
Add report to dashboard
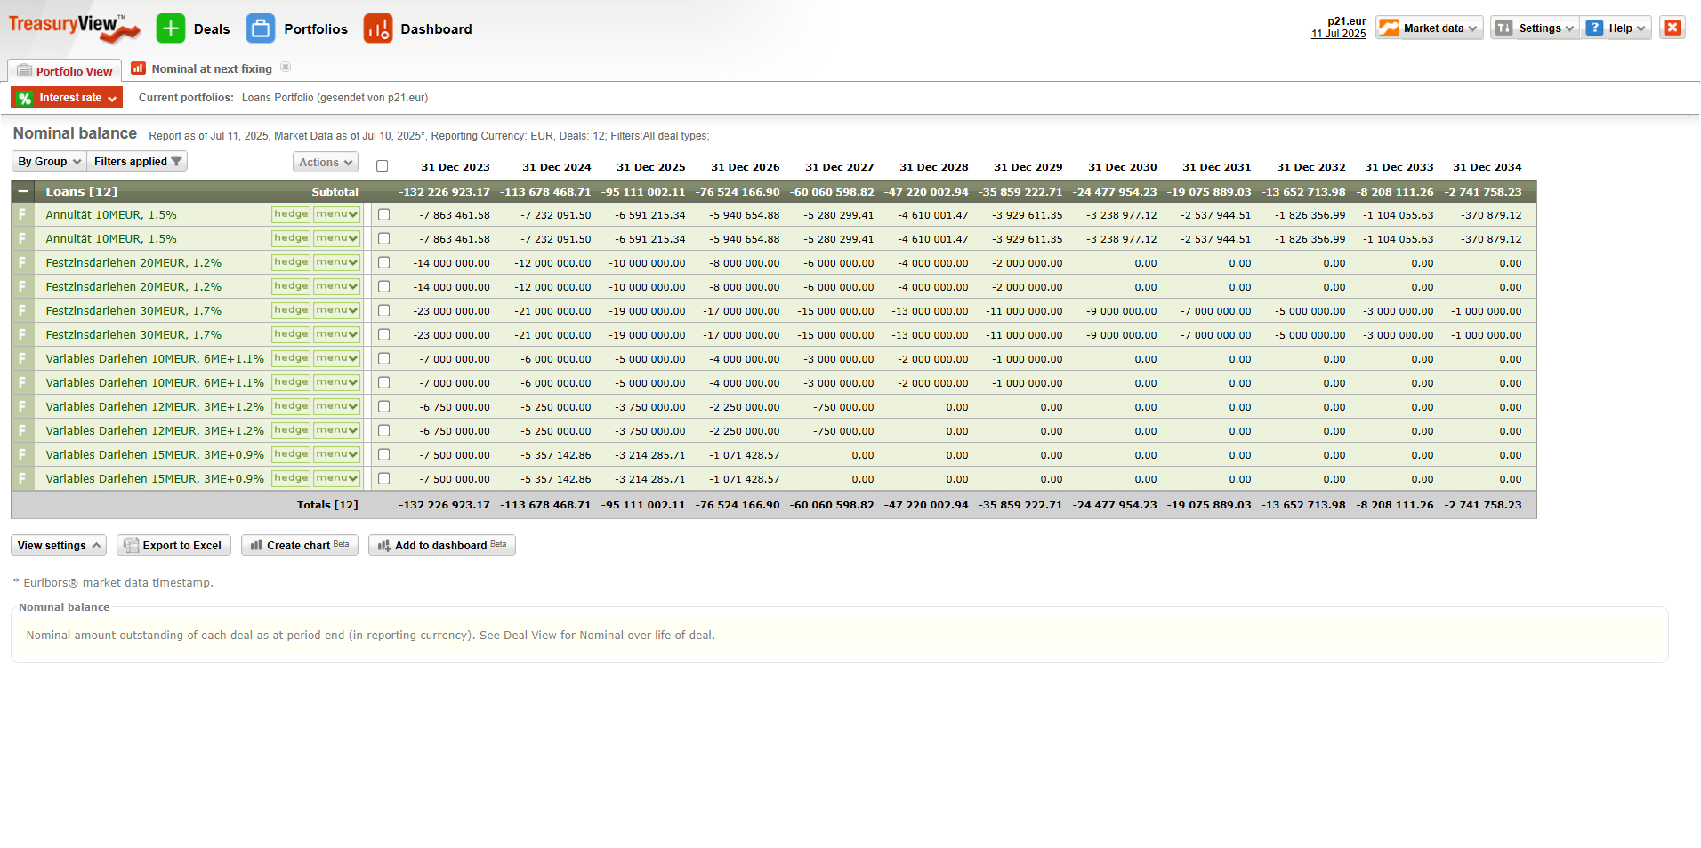[x=441, y=546]
